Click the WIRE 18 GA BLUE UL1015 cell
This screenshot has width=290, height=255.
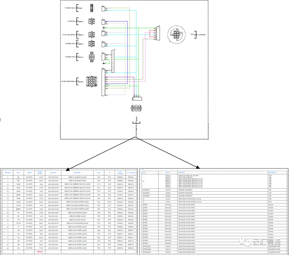click(77, 180)
